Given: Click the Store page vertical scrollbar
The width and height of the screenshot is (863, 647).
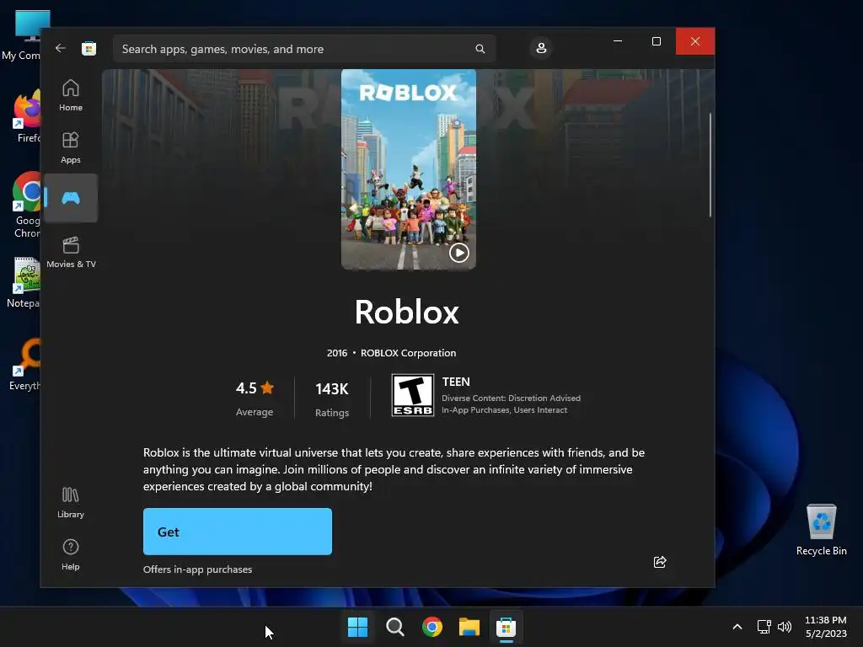Looking at the screenshot, I should (x=710, y=165).
